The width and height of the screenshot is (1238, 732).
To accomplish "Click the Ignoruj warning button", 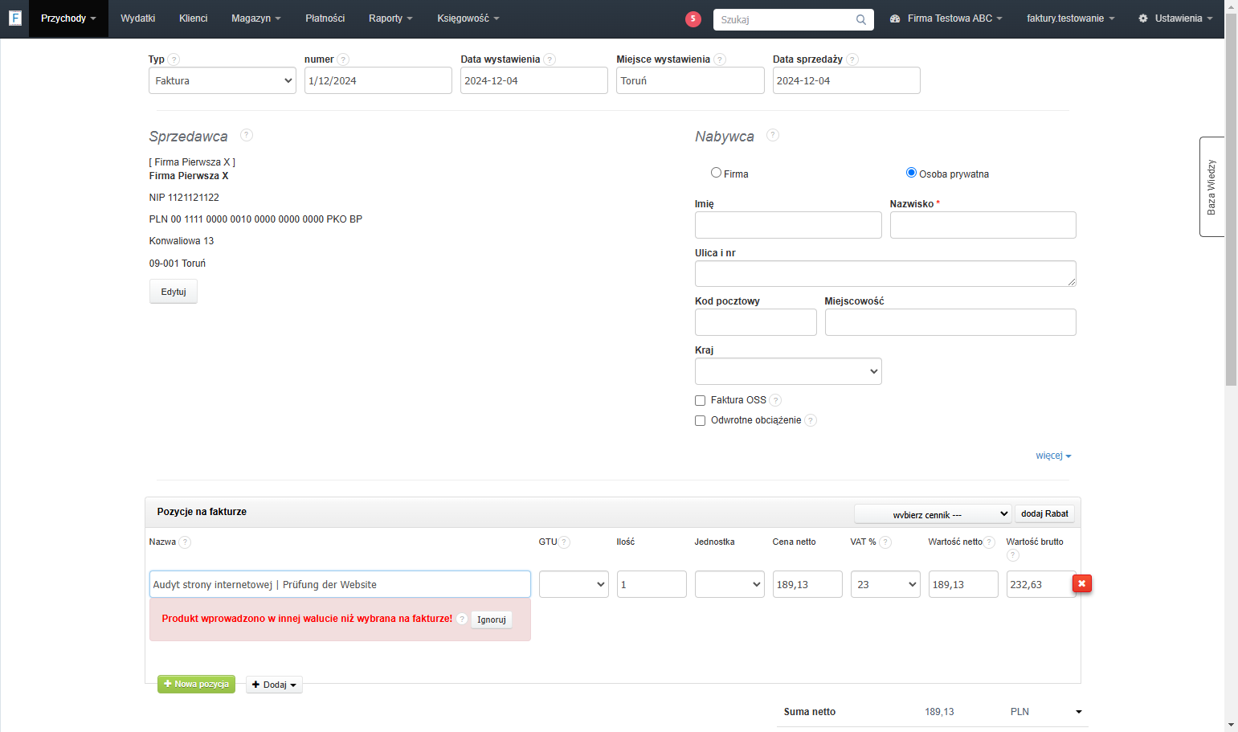I will click(x=492, y=620).
